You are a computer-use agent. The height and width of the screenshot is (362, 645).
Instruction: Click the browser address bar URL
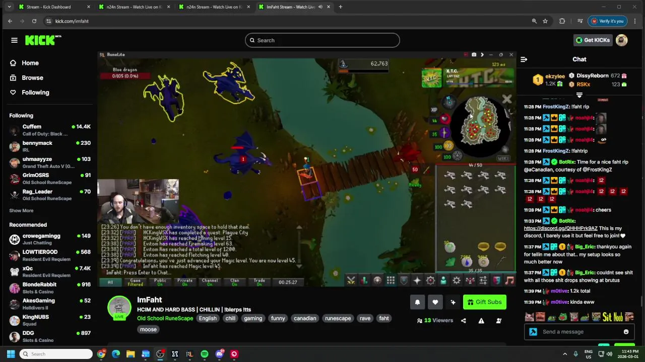click(x=72, y=21)
